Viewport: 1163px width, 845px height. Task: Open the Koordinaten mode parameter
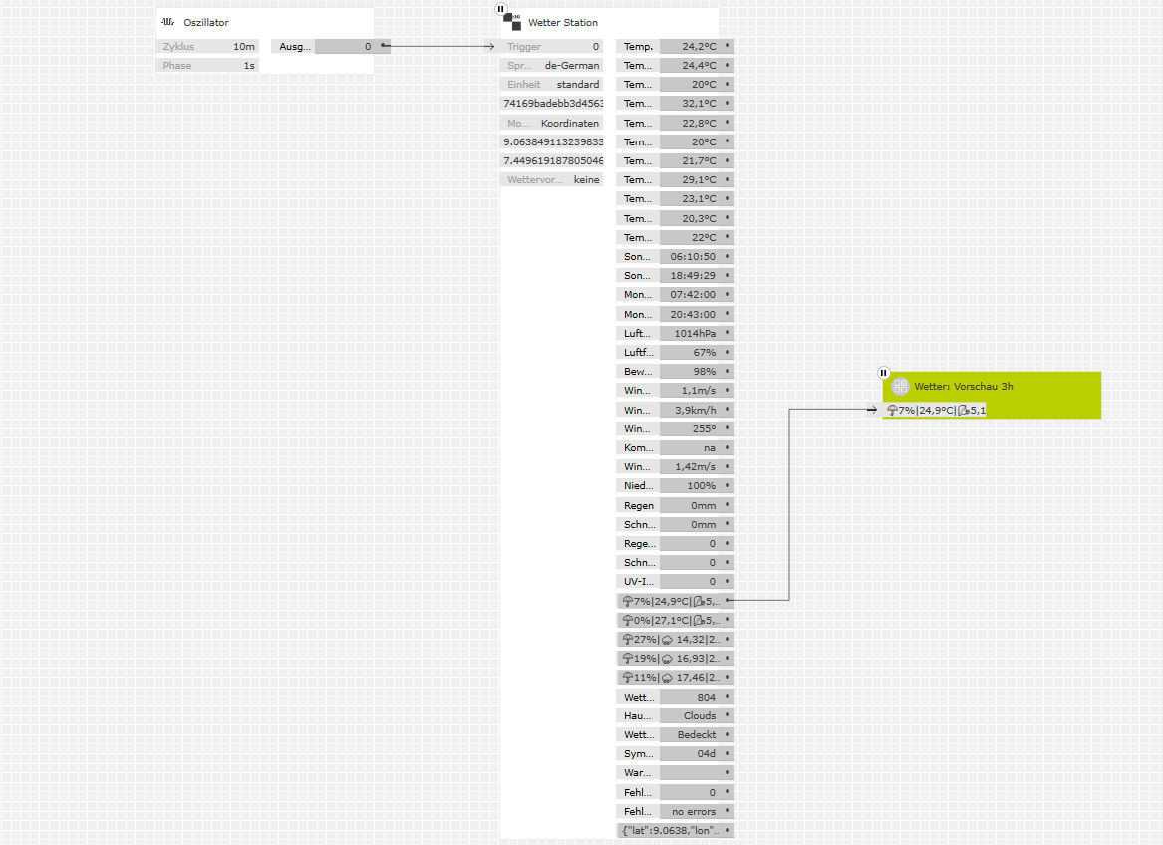(551, 124)
